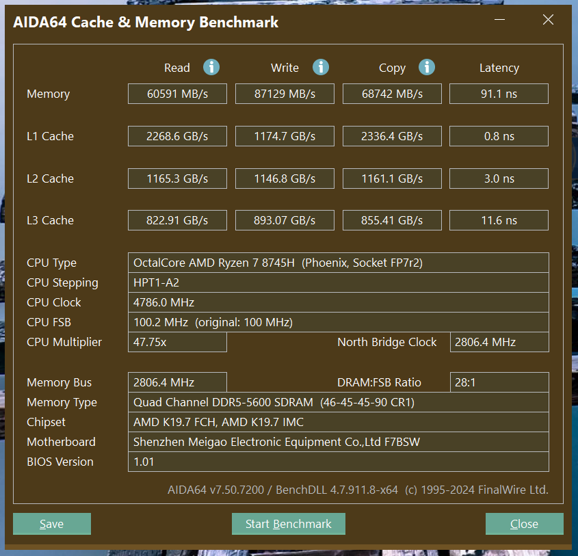Click the L2 Cache copy value 1161.1 GB/s
Viewport: 578px width, 556px height.
point(392,178)
